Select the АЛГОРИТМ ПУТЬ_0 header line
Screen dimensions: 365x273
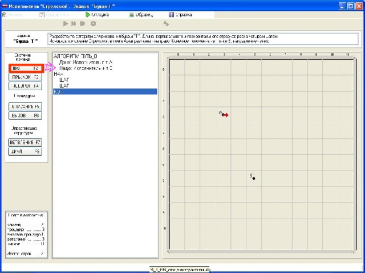(x=105, y=56)
